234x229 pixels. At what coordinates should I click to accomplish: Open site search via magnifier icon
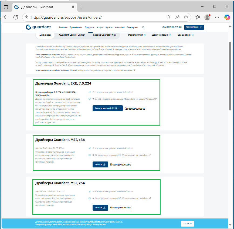[x=143, y=27]
